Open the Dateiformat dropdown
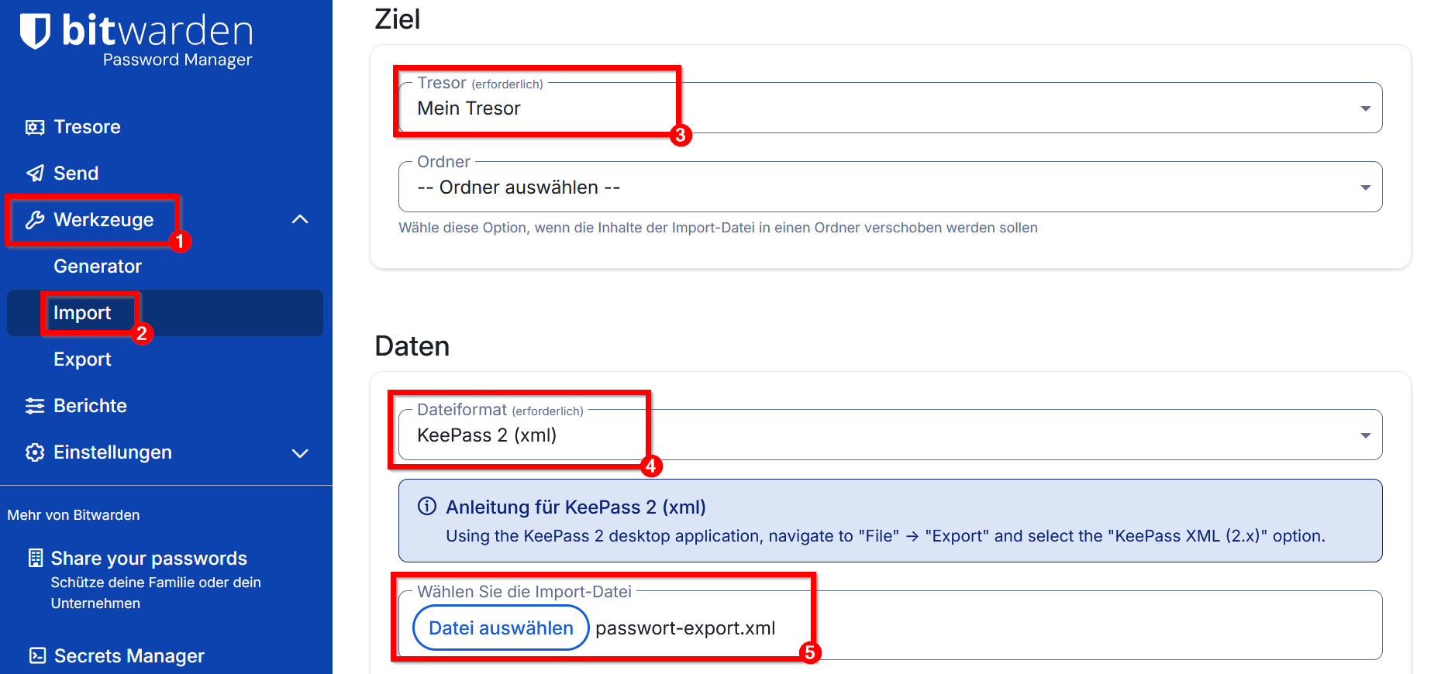Viewport: 1441px width, 674px height. pyautogui.click(x=889, y=435)
